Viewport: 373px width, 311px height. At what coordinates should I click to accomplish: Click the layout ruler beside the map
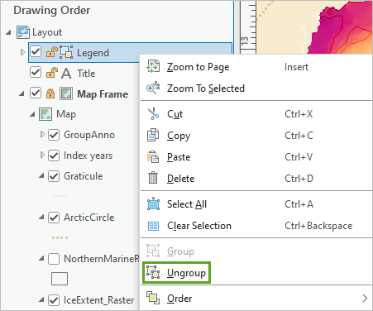248,27
